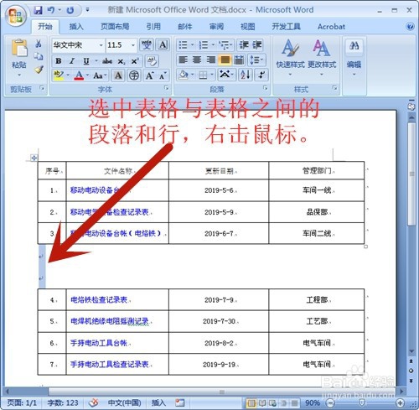Expand bullet list style options

(x=192, y=44)
